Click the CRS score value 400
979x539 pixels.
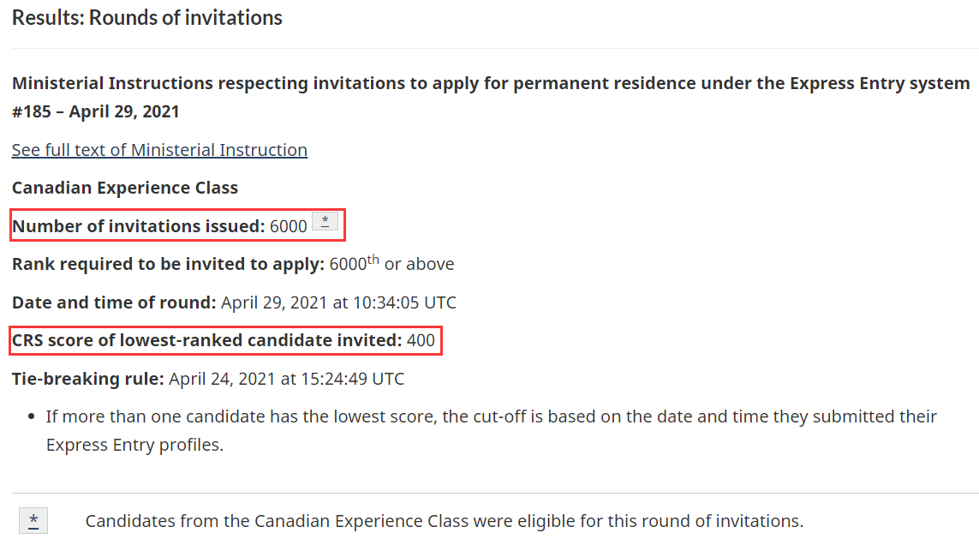pyautogui.click(x=421, y=340)
